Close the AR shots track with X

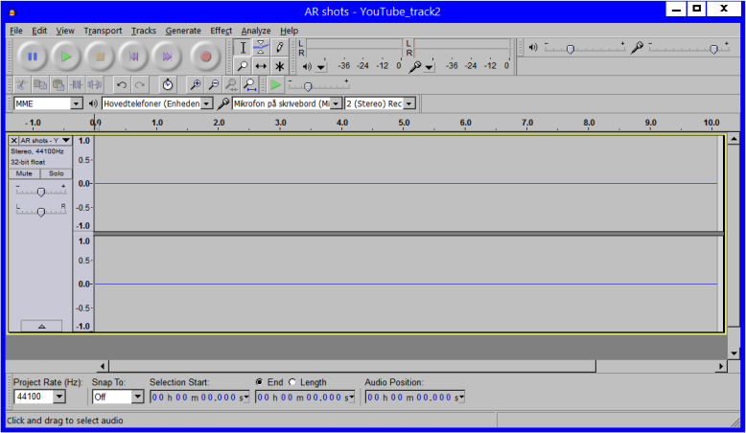(13, 141)
